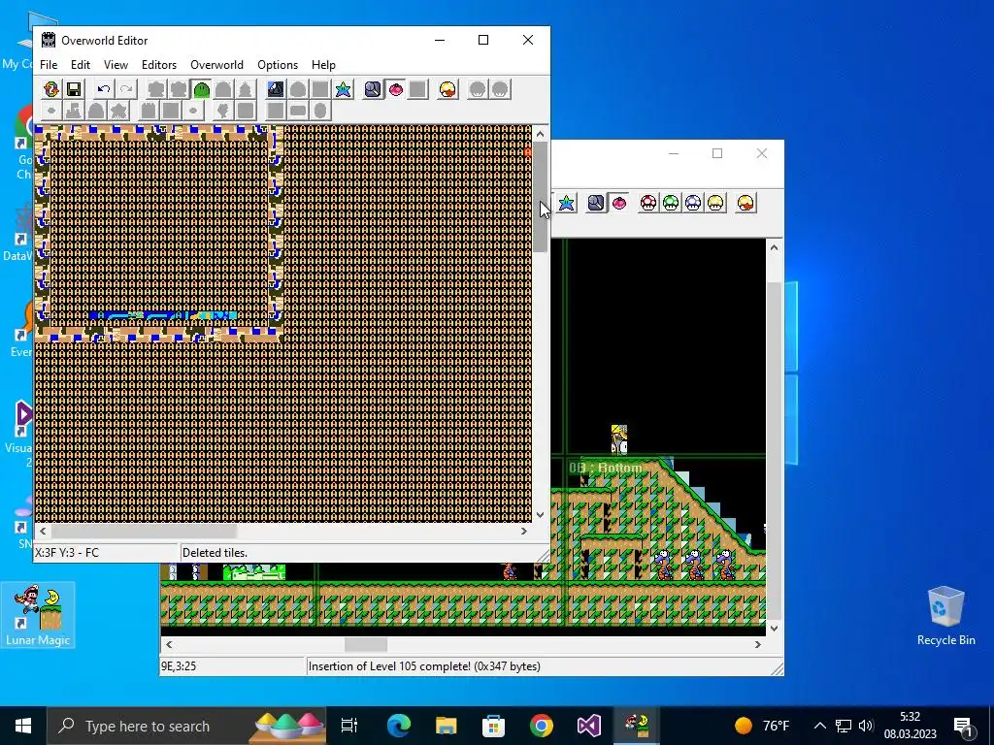
Task: Select the magnifier icon in Lunar Magic window
Action: coord(596,203)
